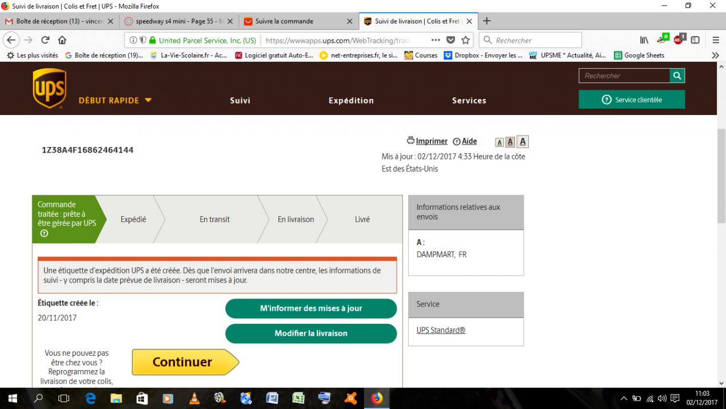The image size is (726, 409).
Task: Click the UPS Rechercher input field
Action: click(x=624, y=76)
